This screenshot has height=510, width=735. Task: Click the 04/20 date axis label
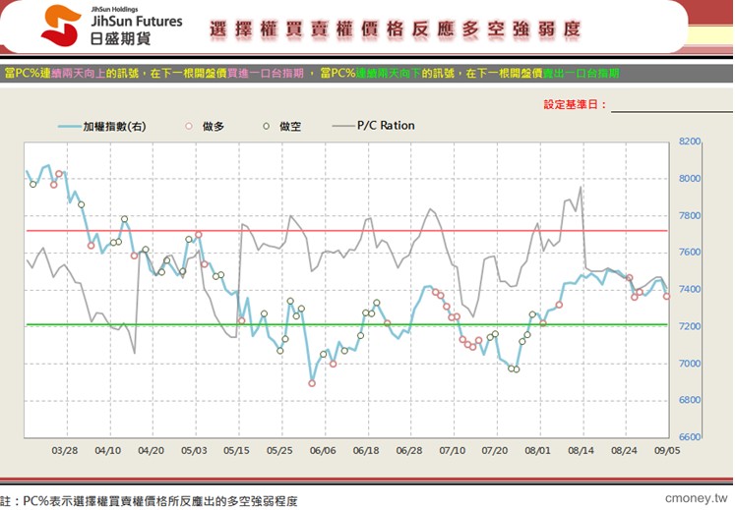pyautogui.click(x=151, y=450)
